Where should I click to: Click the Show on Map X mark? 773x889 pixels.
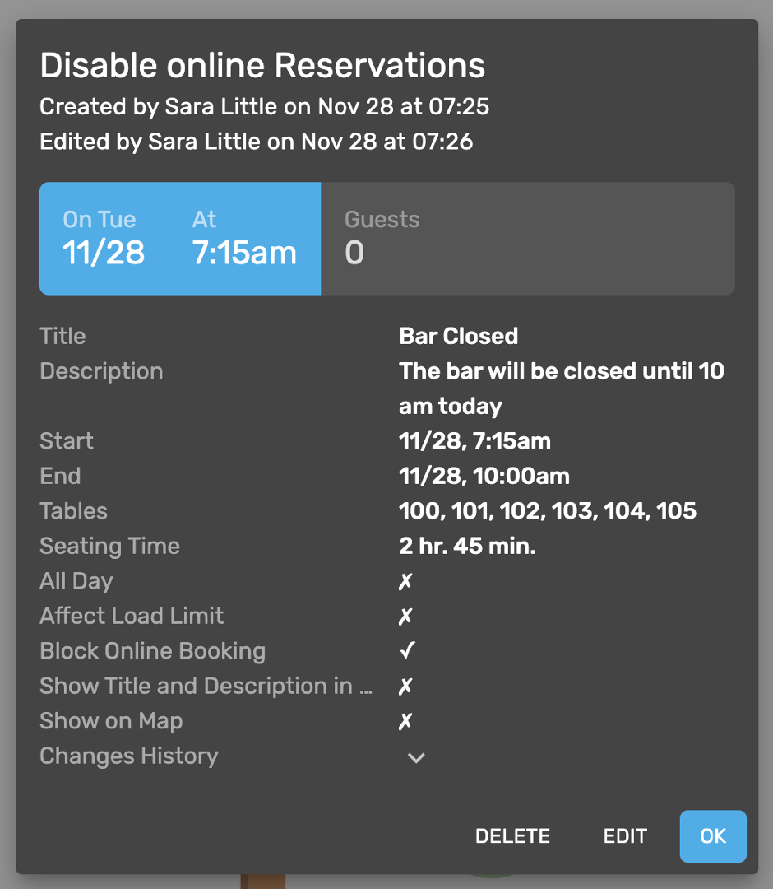click(405, 722)
